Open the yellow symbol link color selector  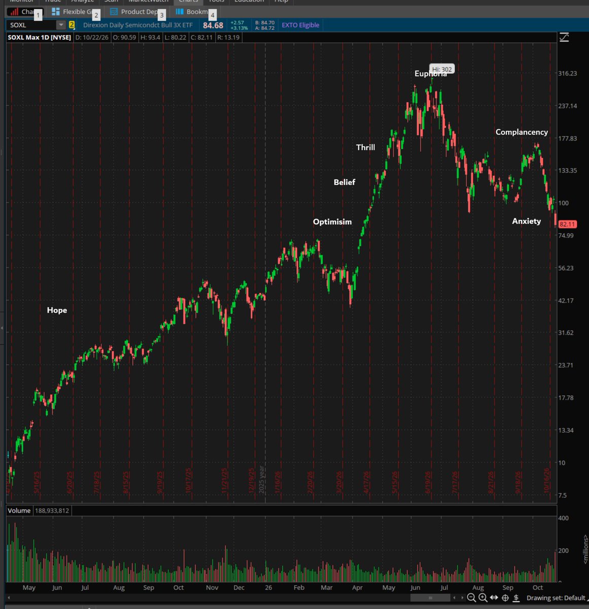[x=72, y=25]
